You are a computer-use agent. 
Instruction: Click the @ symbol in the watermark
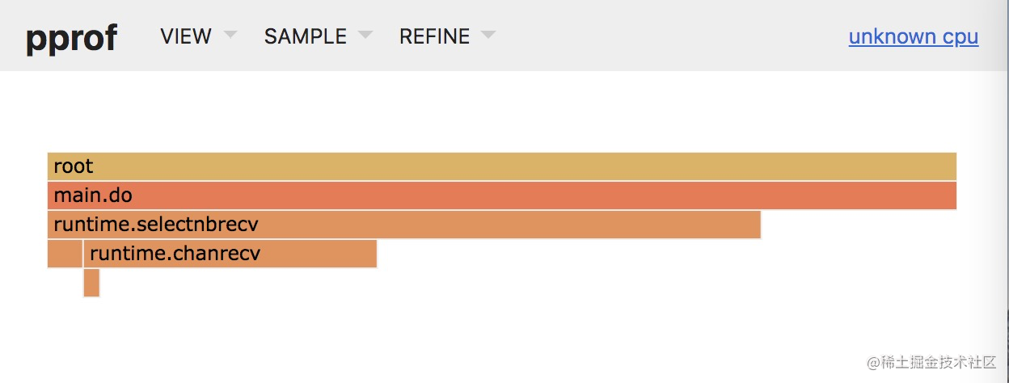[x=874, y=362]
